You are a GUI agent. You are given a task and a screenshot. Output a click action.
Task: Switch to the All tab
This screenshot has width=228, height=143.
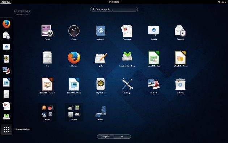coord(122,136)
